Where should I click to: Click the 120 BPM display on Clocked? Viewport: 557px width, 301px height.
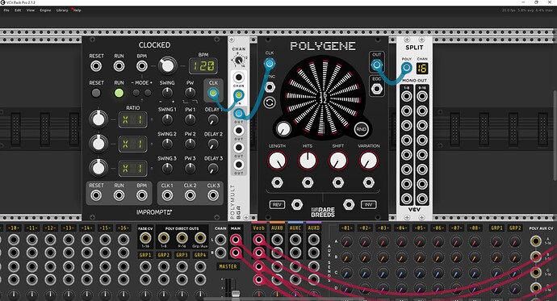(x=203, y=65)
